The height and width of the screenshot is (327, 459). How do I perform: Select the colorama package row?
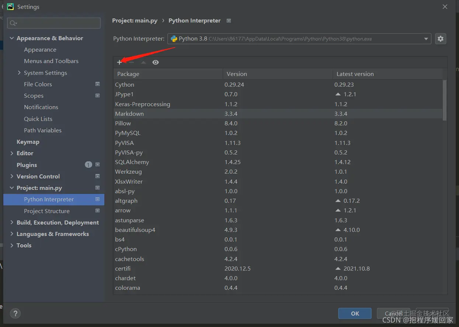pyautogui.click(x=278, y=288)
